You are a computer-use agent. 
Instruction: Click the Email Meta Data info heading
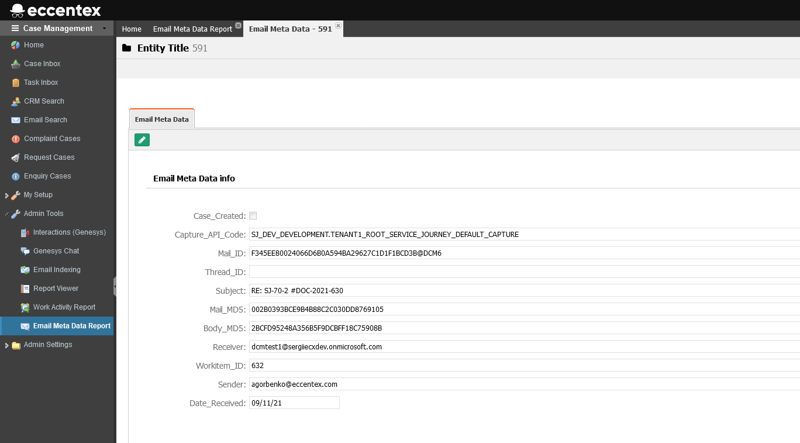[x=194, y=178]
